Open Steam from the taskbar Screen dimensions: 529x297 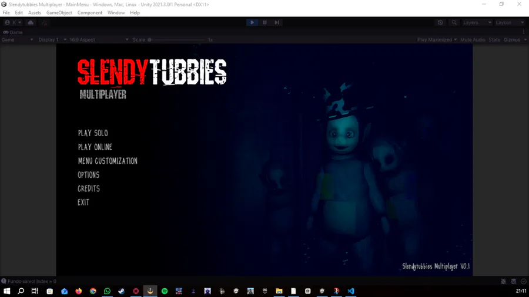(122, 291)
